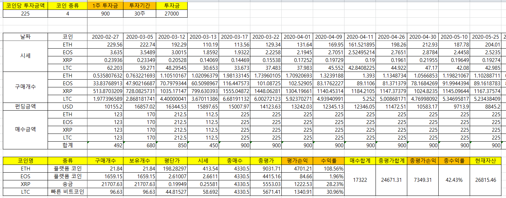Click the ETH price 110.19
The height and width of the screenshot is (198, 506).
tap(203, 44)
